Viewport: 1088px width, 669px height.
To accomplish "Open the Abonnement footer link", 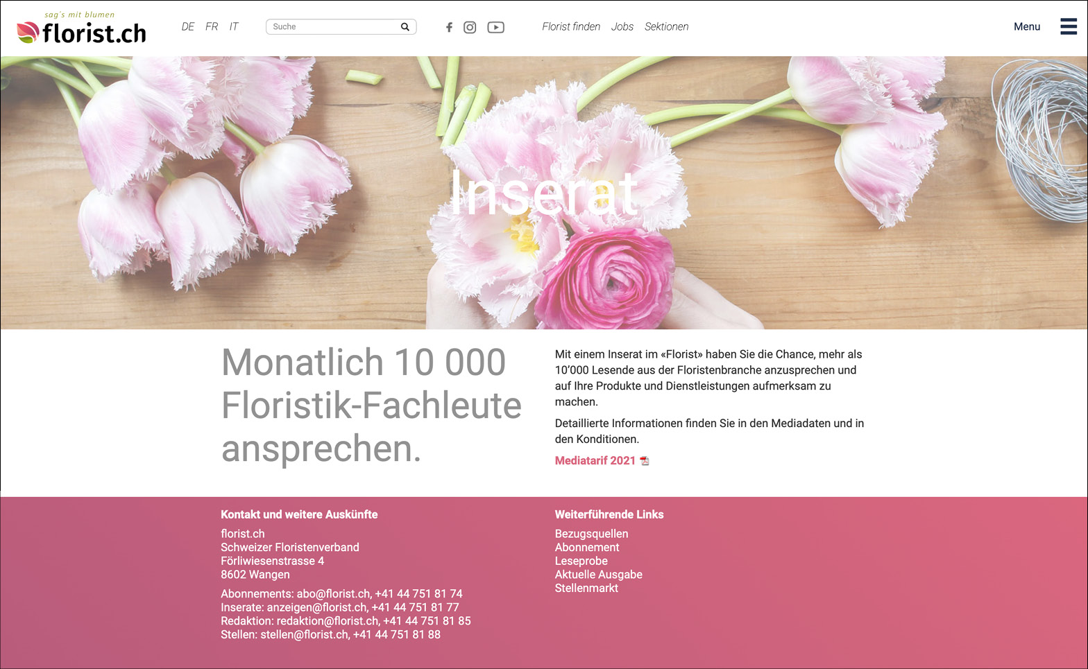I will click(587, 547).
